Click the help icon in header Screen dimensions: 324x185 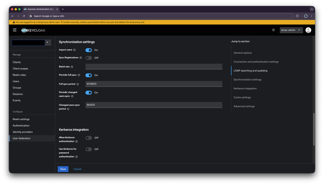(x=273, y=30)
